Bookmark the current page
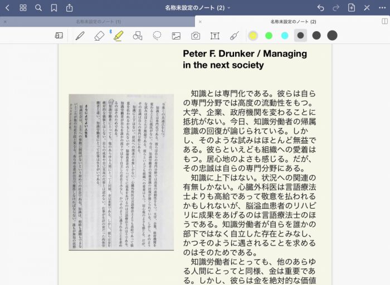This screenshot has width=390, height=285. tap(53, 8)
